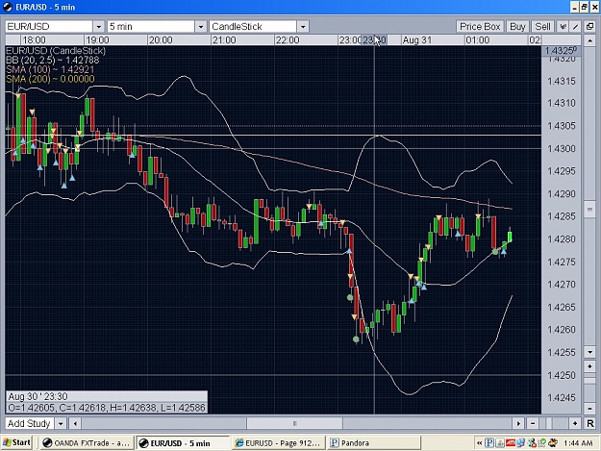Click the EUR/USD pair selection field
The height and width of the screenshot is (451, 601).
pyautogui.click(x=49, y=26)
